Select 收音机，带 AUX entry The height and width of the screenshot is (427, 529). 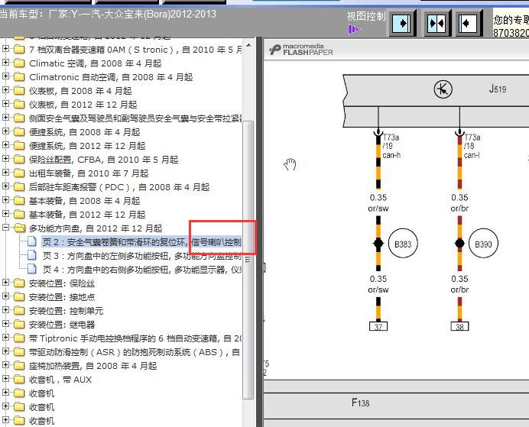point(60,380)
